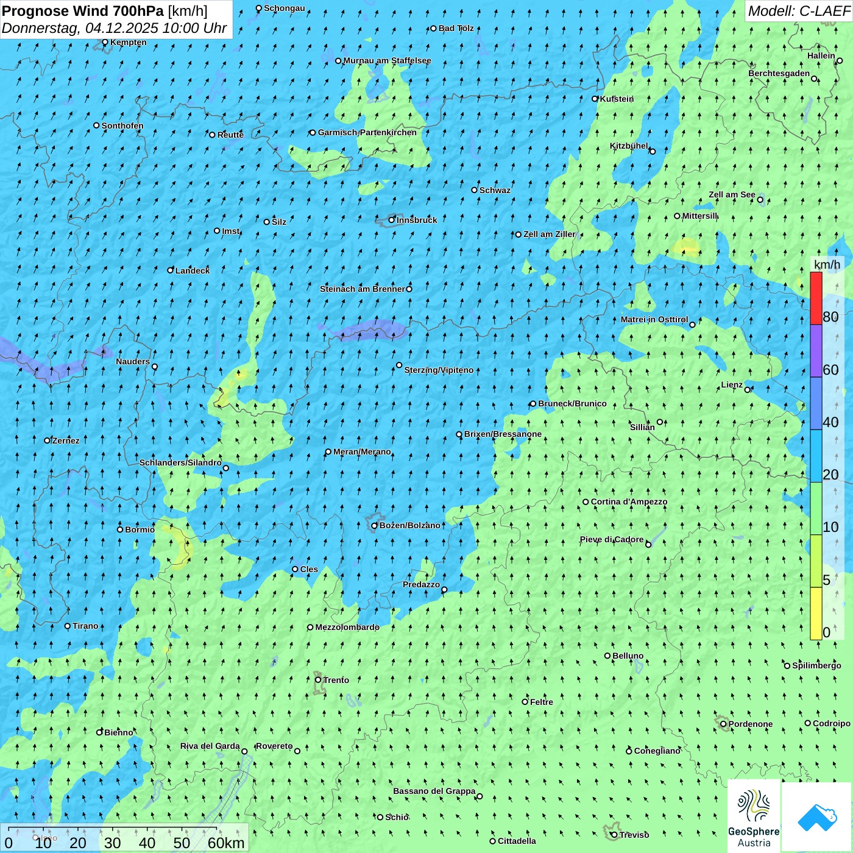Click the 'Cortina d'Ampezzo' label
This screenshot has width=853, height=853.
[x=629, y=501]
